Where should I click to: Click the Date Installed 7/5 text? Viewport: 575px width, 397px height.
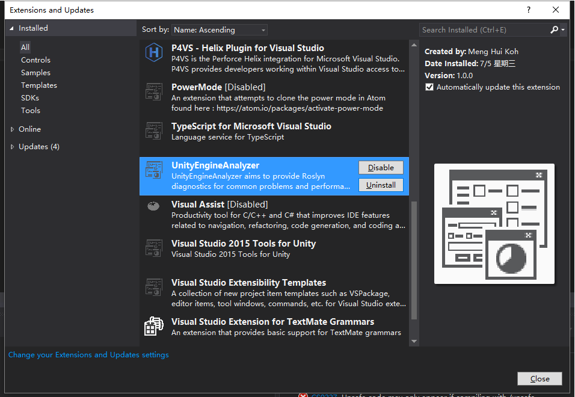470,63
